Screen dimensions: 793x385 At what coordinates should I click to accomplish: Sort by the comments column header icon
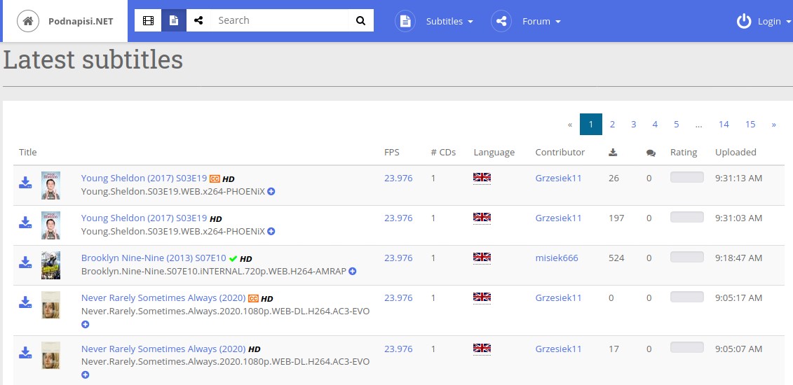[x=651, y=153]
